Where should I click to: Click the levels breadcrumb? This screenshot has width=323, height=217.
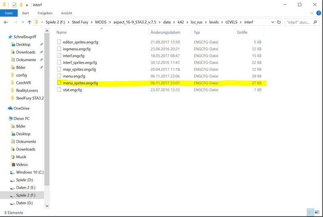point(214,22)
